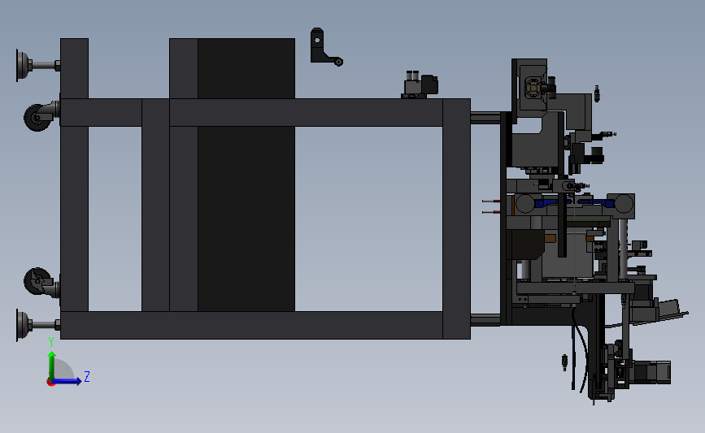The image size is (705, 433).
Task: Select the bearing block housing at top right
Action: (x=533, y=87)
